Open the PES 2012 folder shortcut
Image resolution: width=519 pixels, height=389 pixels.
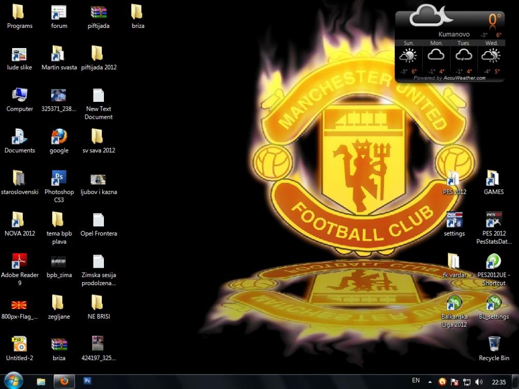point(454,179)
